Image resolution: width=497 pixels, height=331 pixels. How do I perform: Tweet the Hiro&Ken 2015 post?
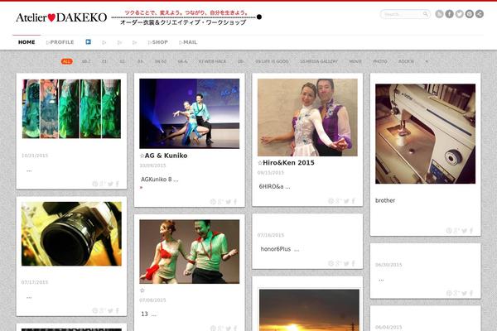[346, 201]
